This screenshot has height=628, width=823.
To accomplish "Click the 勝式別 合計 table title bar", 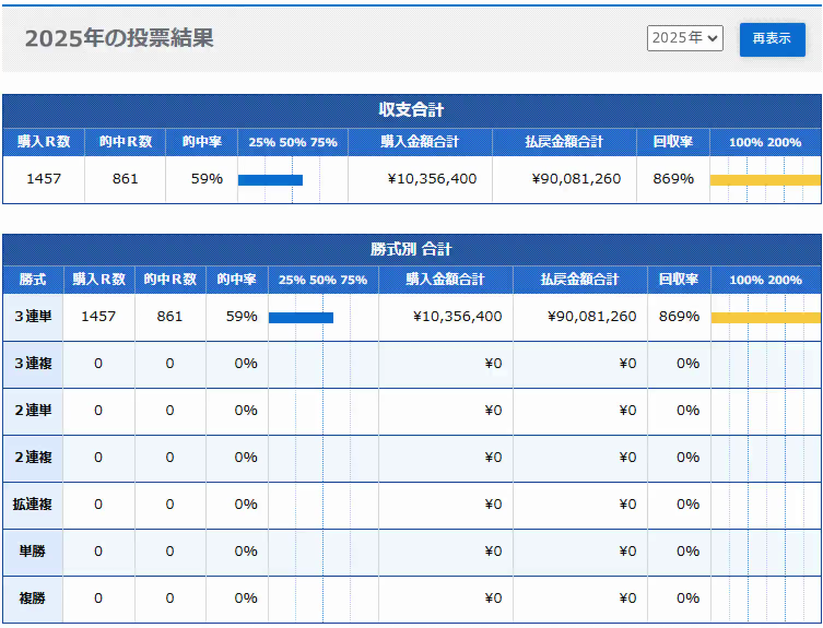I will tap(411, 250).
